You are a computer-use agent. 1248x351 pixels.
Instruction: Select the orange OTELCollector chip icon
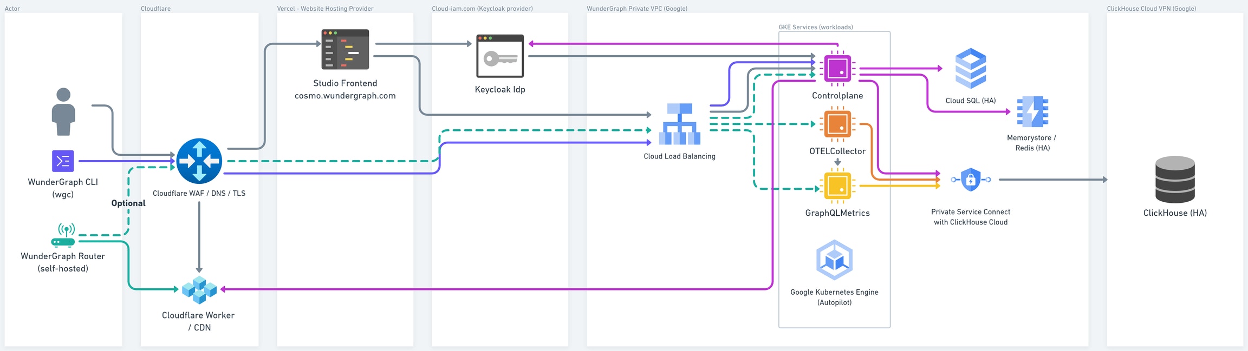(x=837, y=124)
